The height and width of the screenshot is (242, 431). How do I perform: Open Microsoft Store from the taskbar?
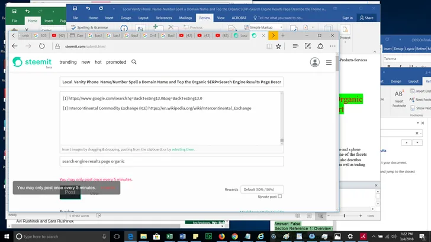coord(156,236)
